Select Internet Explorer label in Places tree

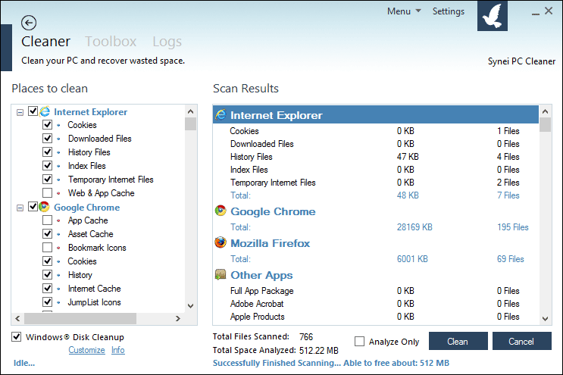[90, 112]
